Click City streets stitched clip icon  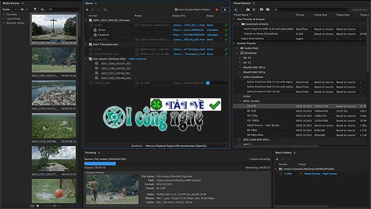91,59
